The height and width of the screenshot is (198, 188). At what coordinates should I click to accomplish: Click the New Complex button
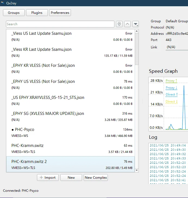[x=96, y=178]
